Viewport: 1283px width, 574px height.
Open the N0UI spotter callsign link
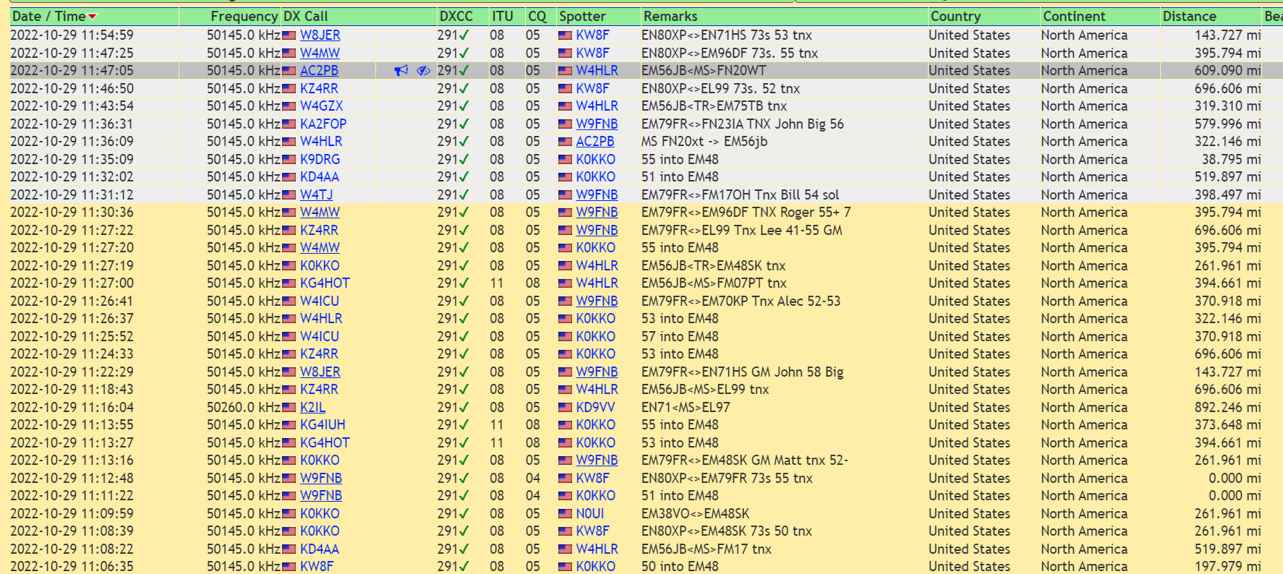[589, 513]
